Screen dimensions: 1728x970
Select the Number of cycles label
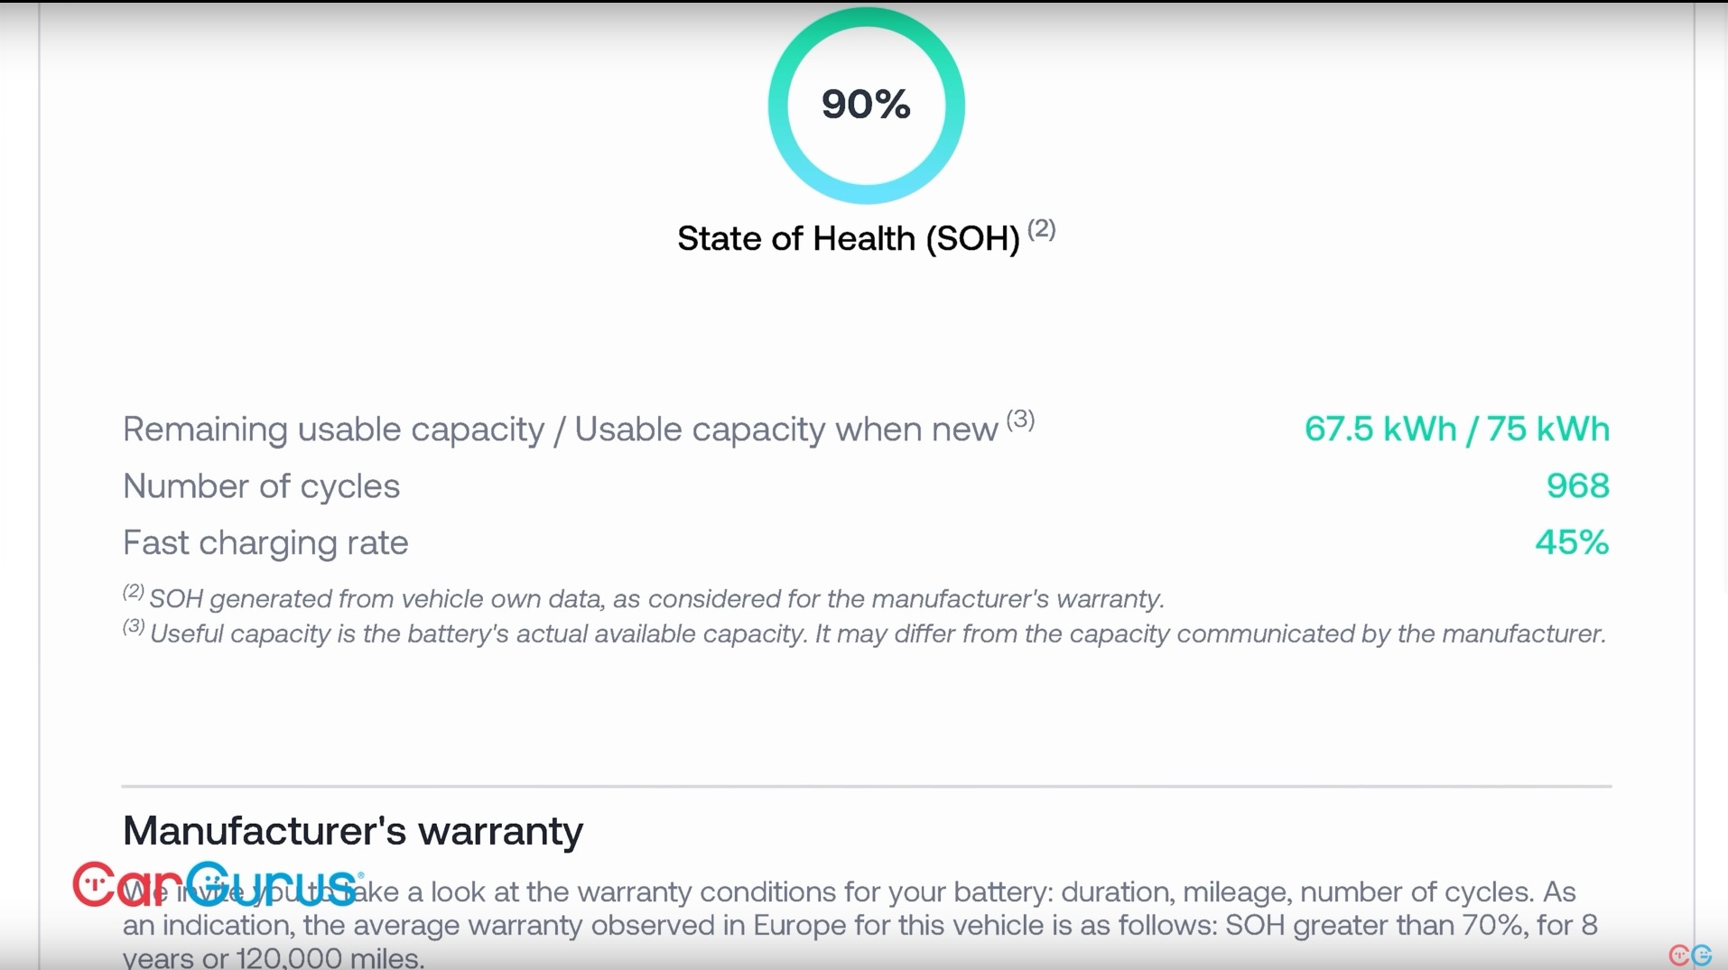pos(261,486)
